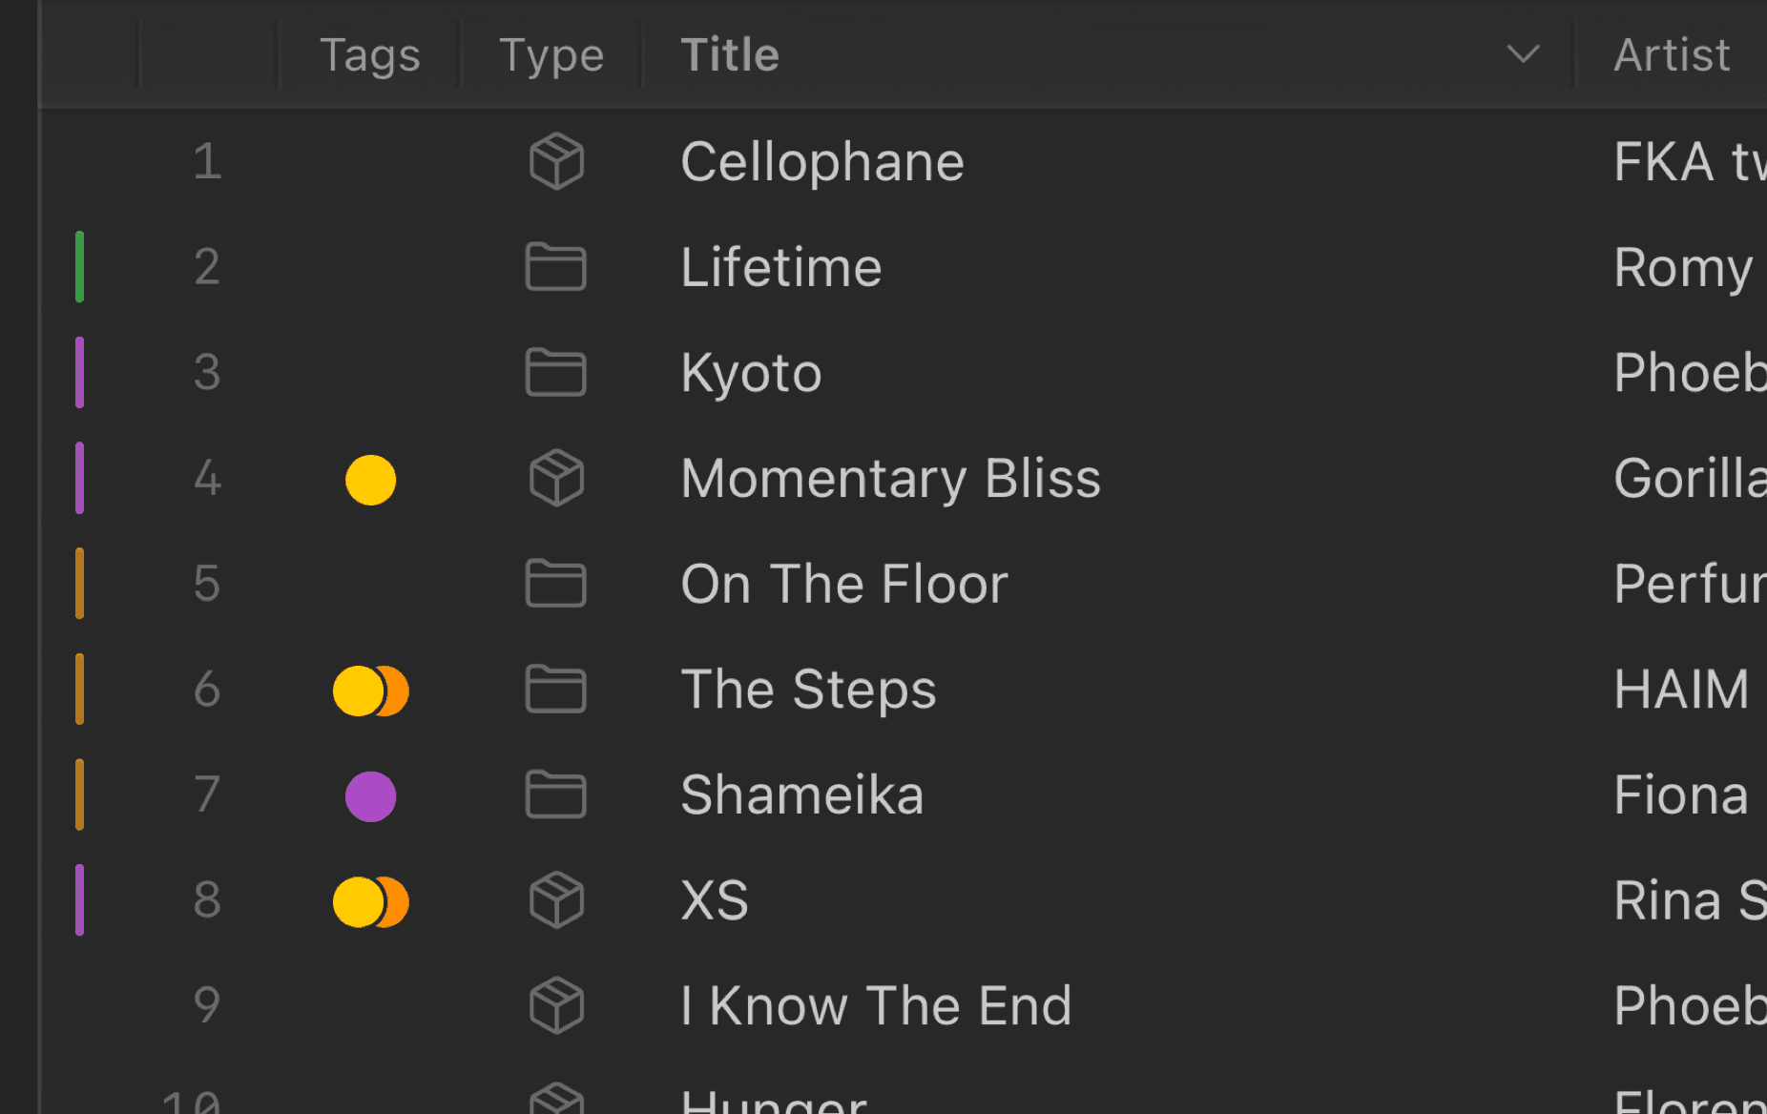
Task: Click the yellow-orange tags on The Steps
Action: (370, 691)
